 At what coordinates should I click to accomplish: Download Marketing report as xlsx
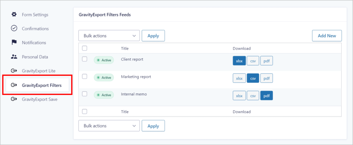click(x=239, y=78)
